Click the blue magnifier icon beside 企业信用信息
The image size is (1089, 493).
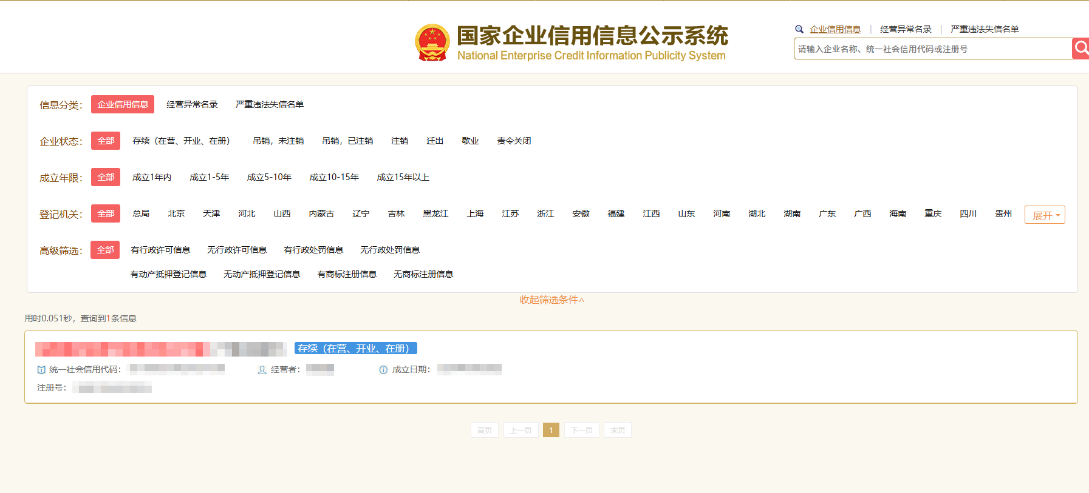tap(799, 29)
